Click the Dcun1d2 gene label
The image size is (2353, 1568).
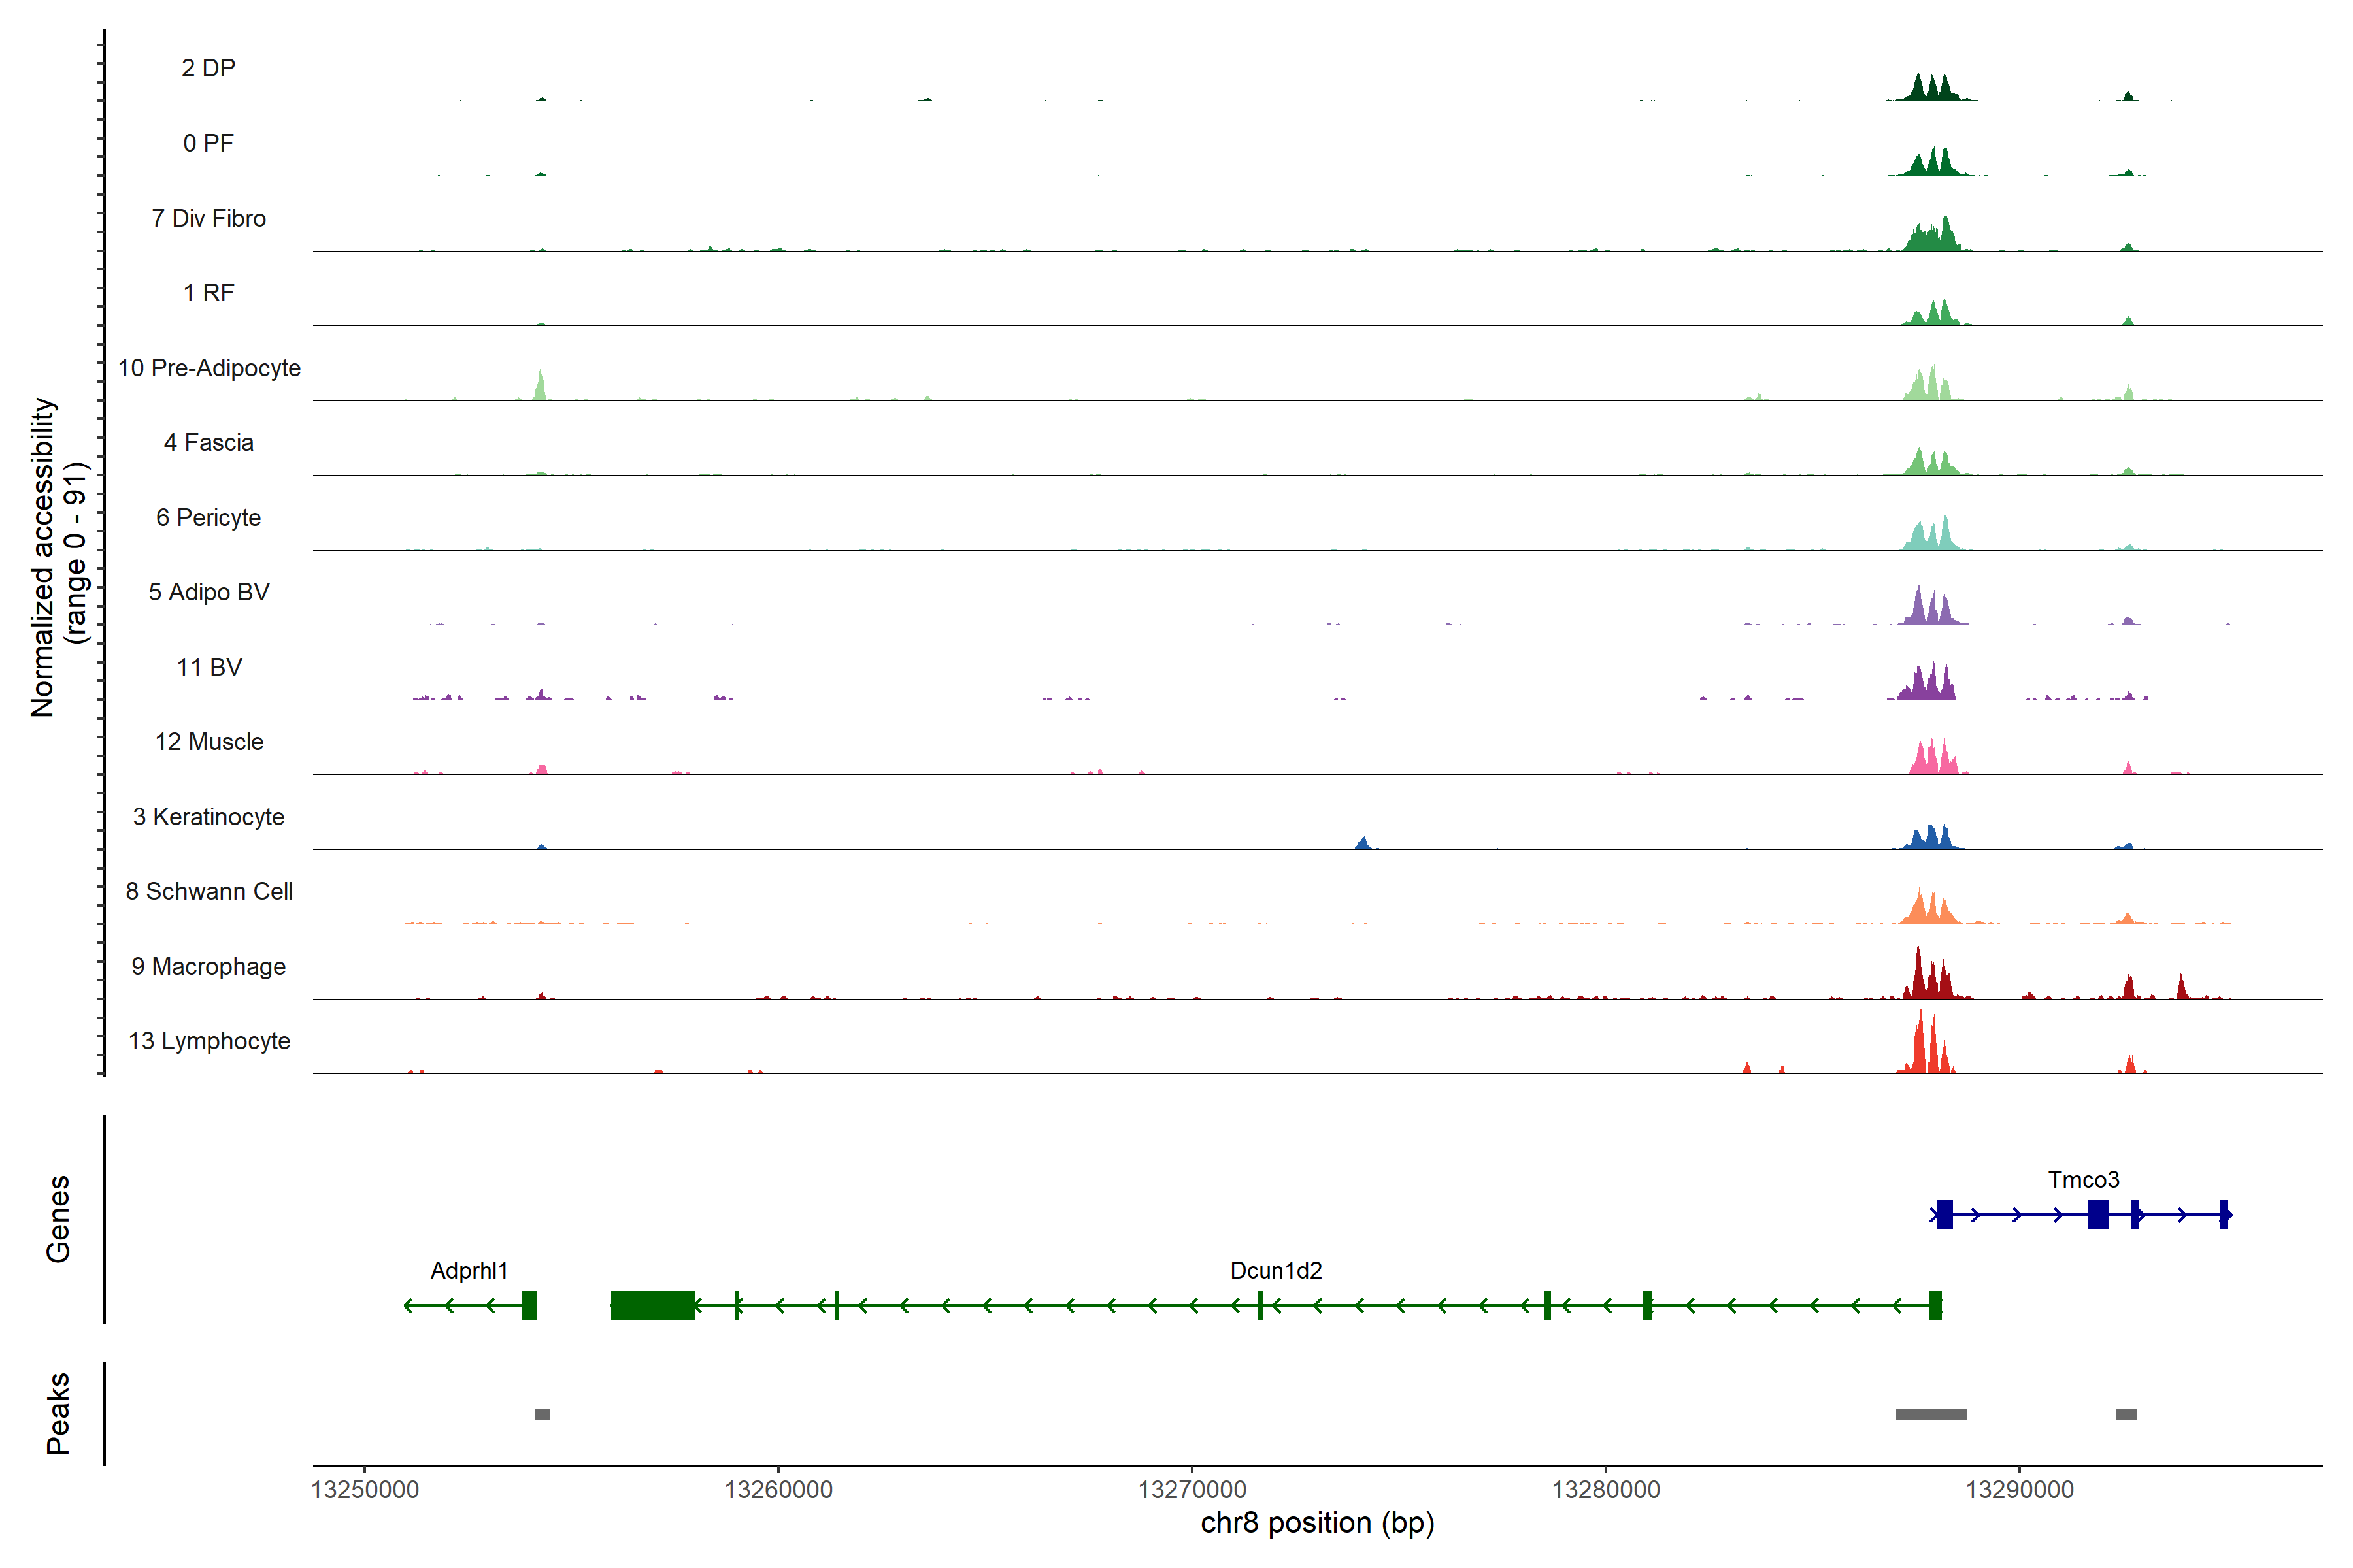point(1276,1271)
